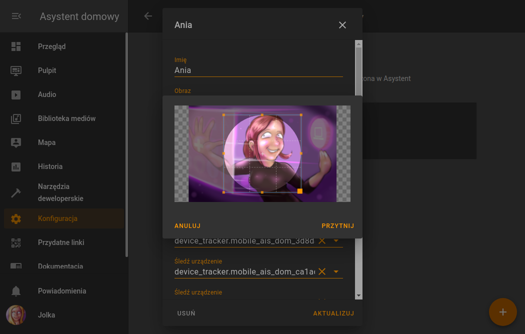This screenshot has height=334, width=525.
Task: Confirm the crop with PRZYTNIJ
Action: [338, 226]
